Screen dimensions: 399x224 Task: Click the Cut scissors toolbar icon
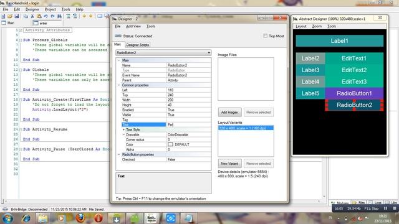32,16
